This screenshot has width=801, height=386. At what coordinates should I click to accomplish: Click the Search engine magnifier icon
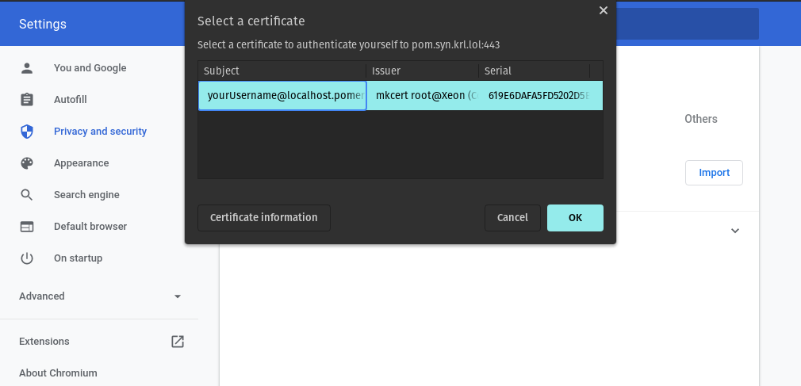coord(27,195)
